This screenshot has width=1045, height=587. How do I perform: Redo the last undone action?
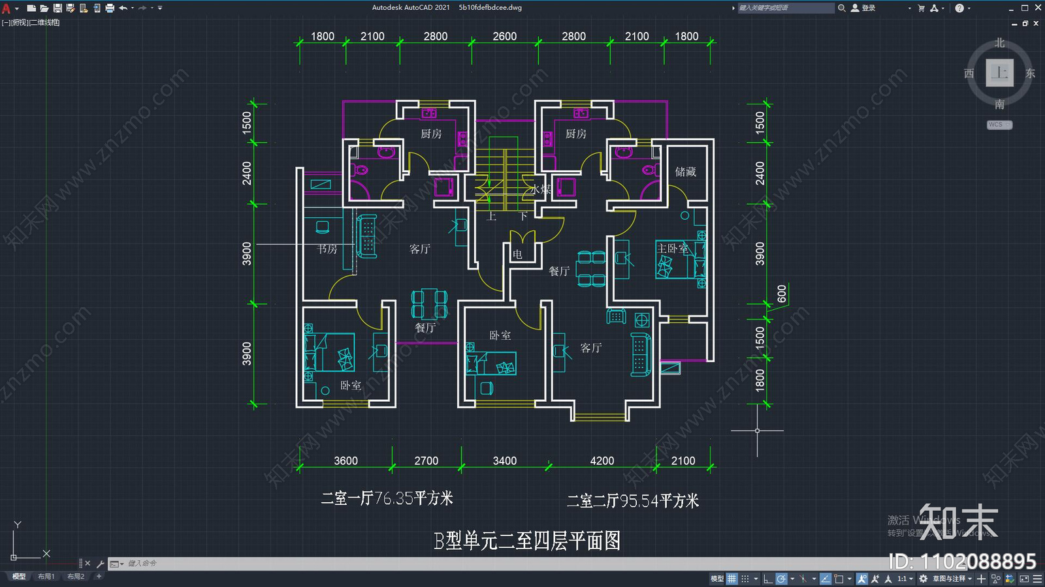point(142,8)
